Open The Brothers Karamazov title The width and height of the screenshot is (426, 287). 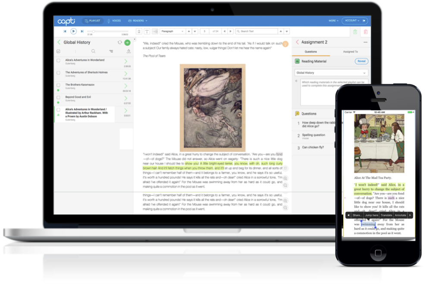pyautogui.click(x=80, y=85)
